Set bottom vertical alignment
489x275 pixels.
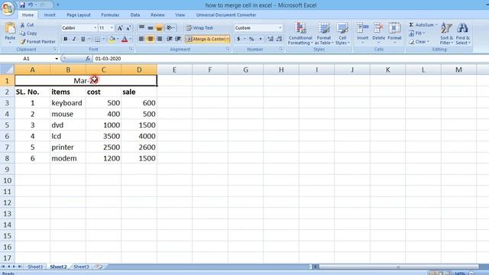click(159, 28)
